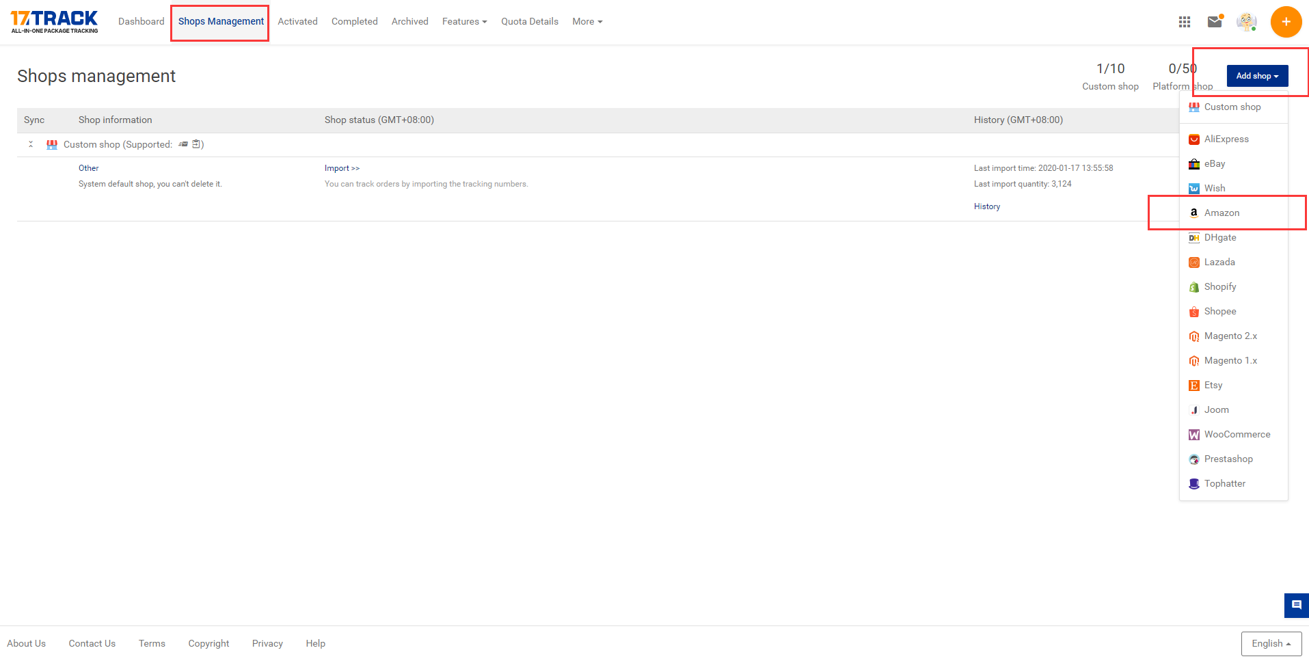The height and width of the screenshot is (661, 1309).
Task: Collapse the Custom shop row sync arrow
Action: [x=31, y=144]
